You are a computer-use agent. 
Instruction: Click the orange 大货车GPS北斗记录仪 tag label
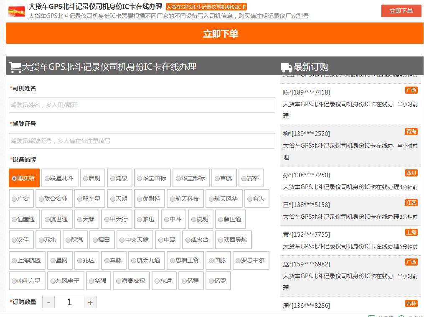(206, 7)
